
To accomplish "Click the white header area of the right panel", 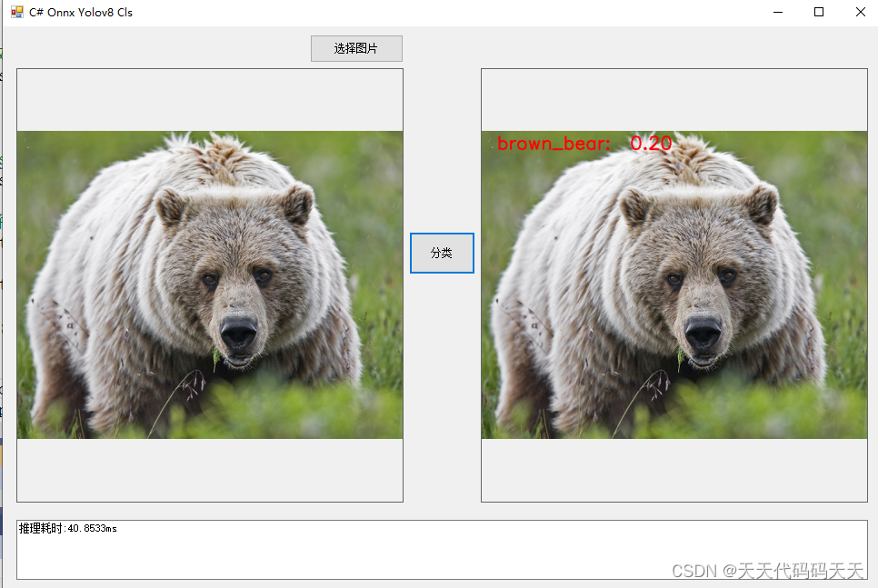I will tap(673, 98).
